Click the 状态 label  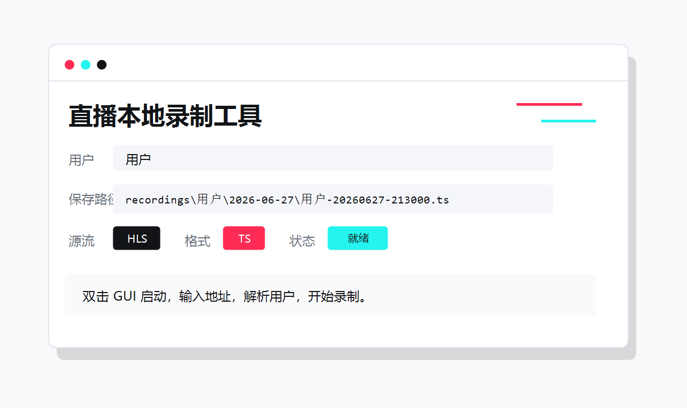pyautogui.click(x=302, y=241)
